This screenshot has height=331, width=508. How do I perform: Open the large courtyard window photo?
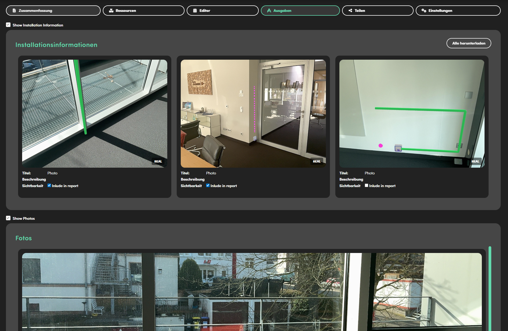click(252, 292)
